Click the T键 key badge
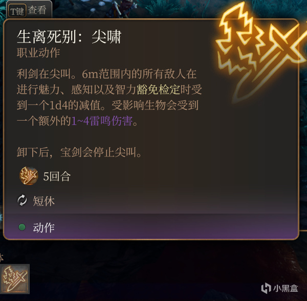Image resolution: width=307 pixels, height=301 pixels. click(17, 11)
